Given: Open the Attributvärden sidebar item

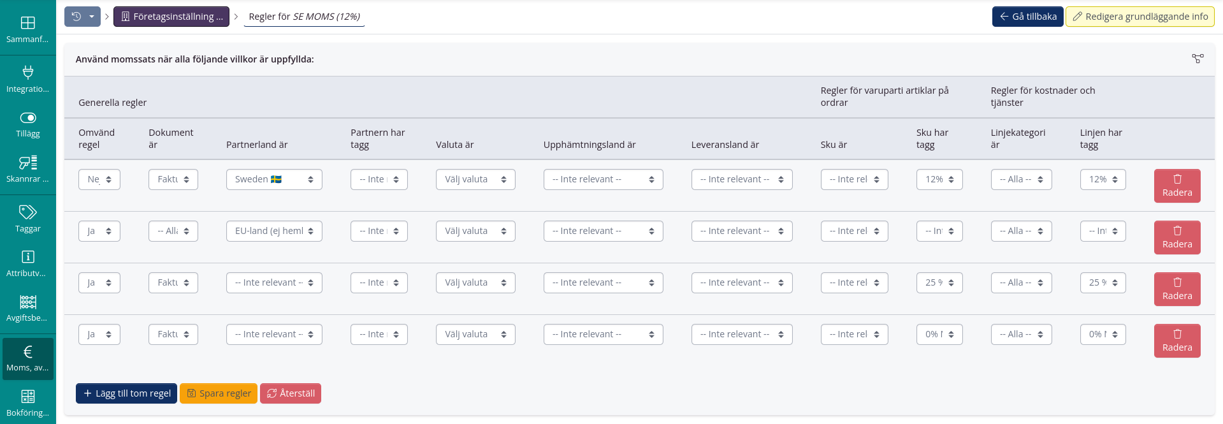Looking at the screenshot, I should coord(27,263).
